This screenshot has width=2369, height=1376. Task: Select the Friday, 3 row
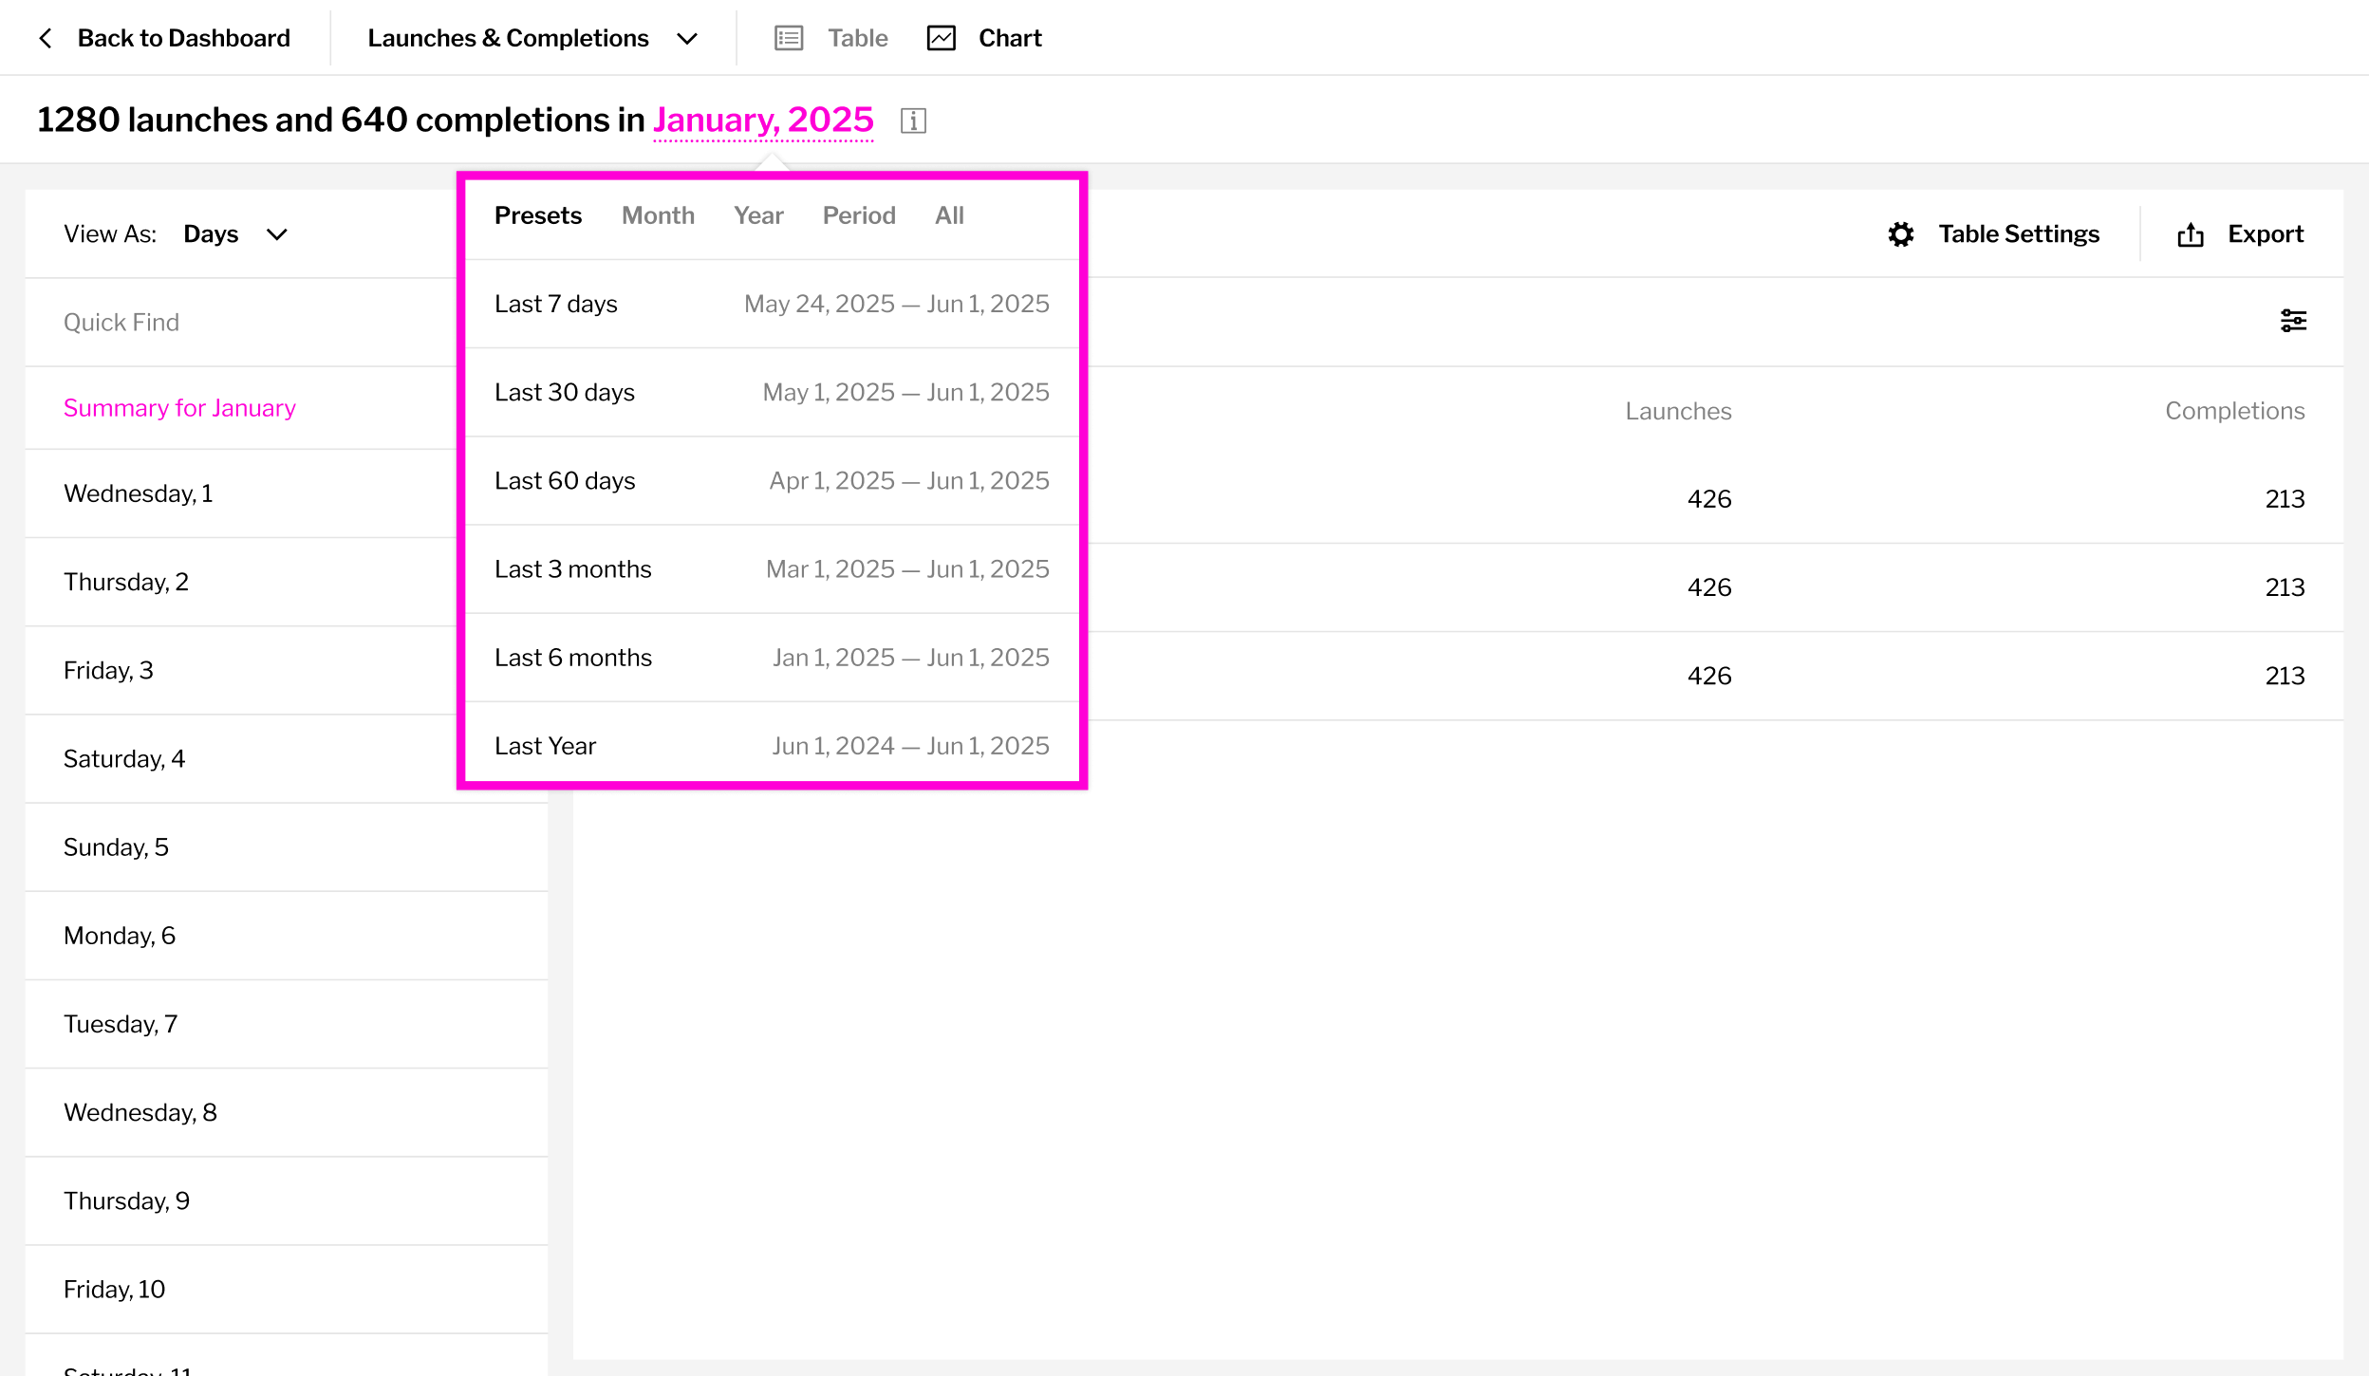(242, 670)
